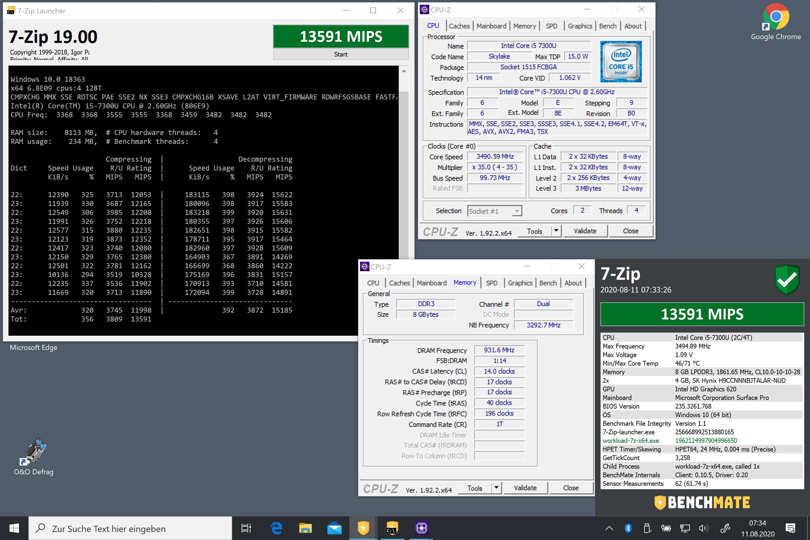Click the Memory CPU-Z window title icon

[x=365, y=266]
